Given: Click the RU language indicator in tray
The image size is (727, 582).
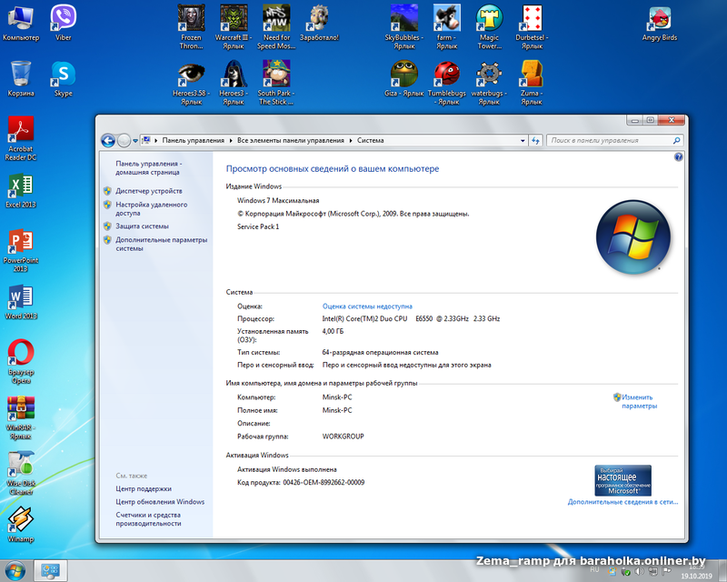Looking at the screenshot, I should tap(594, 569).
